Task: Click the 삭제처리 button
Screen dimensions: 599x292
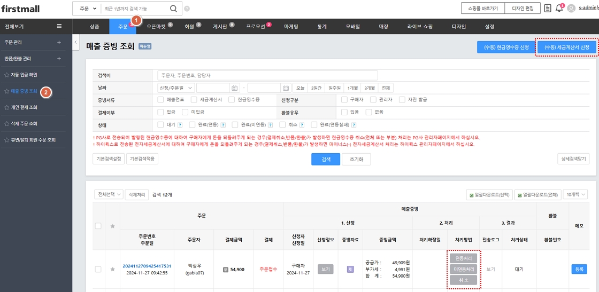Action: coord(137,194)
